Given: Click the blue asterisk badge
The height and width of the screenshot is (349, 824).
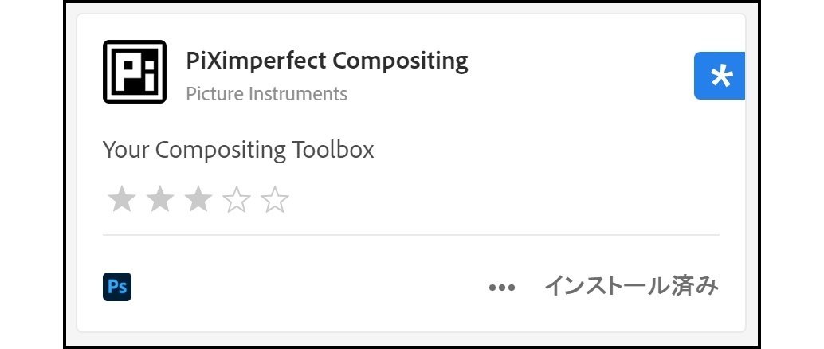Looking at the screenshot, I should click(x=720, y=76).
